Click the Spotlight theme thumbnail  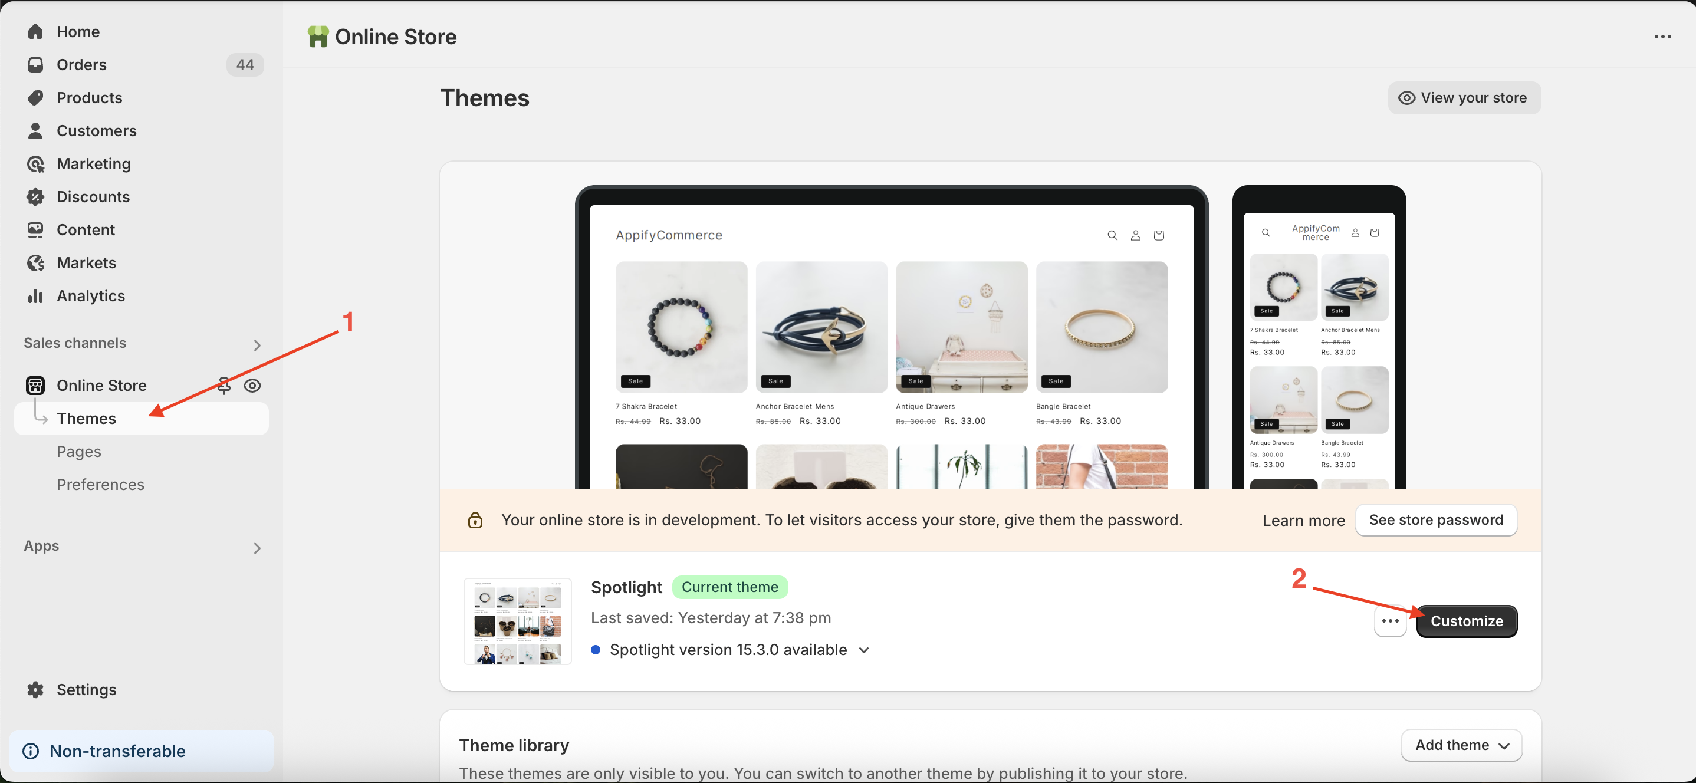click(518, 621)
